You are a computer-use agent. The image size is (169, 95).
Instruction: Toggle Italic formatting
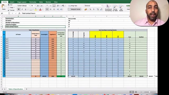tap(22, 9)
